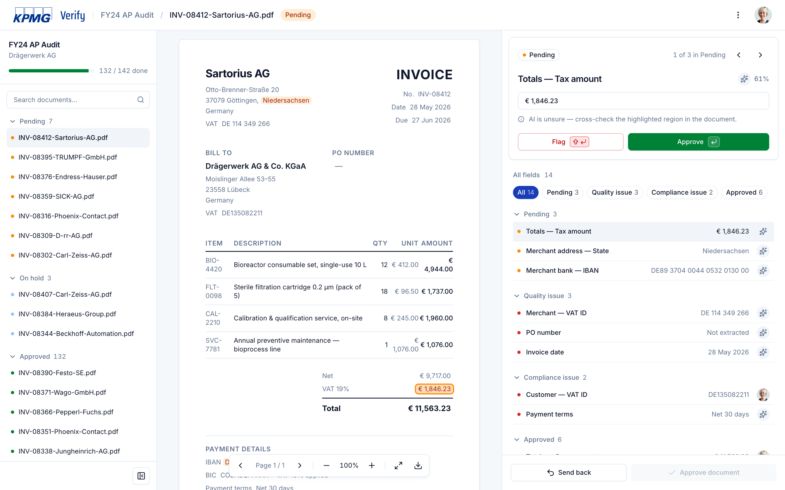Collapse the On hold documents group
This screenshot has height=490, width=785.
(13, 278)
